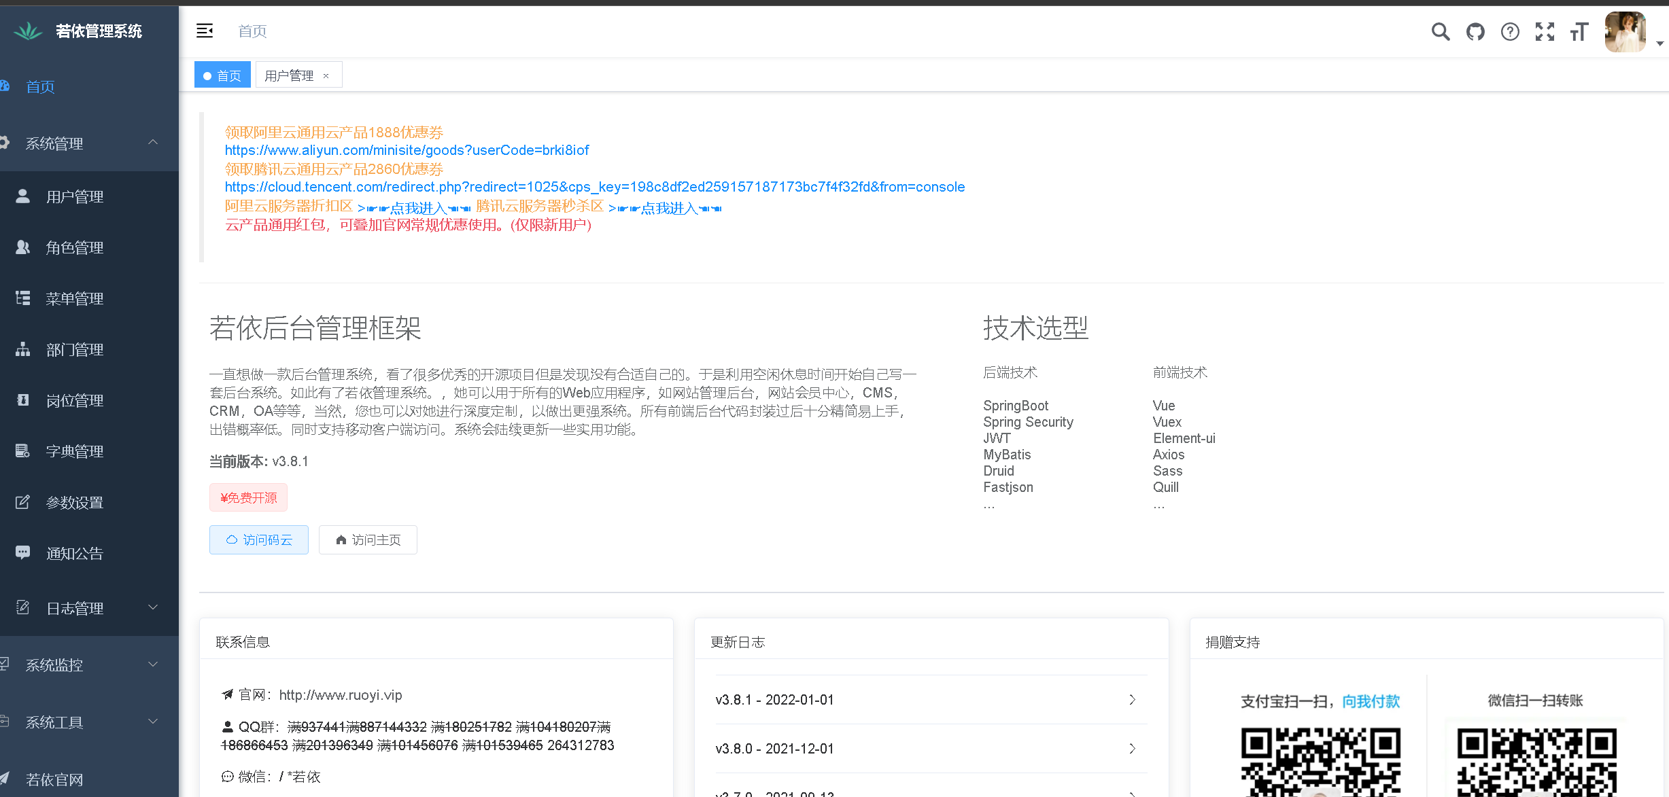Click the user avatar picture

click(1625, 31)
